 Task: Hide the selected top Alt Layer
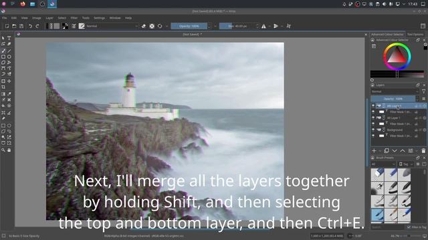373,106
